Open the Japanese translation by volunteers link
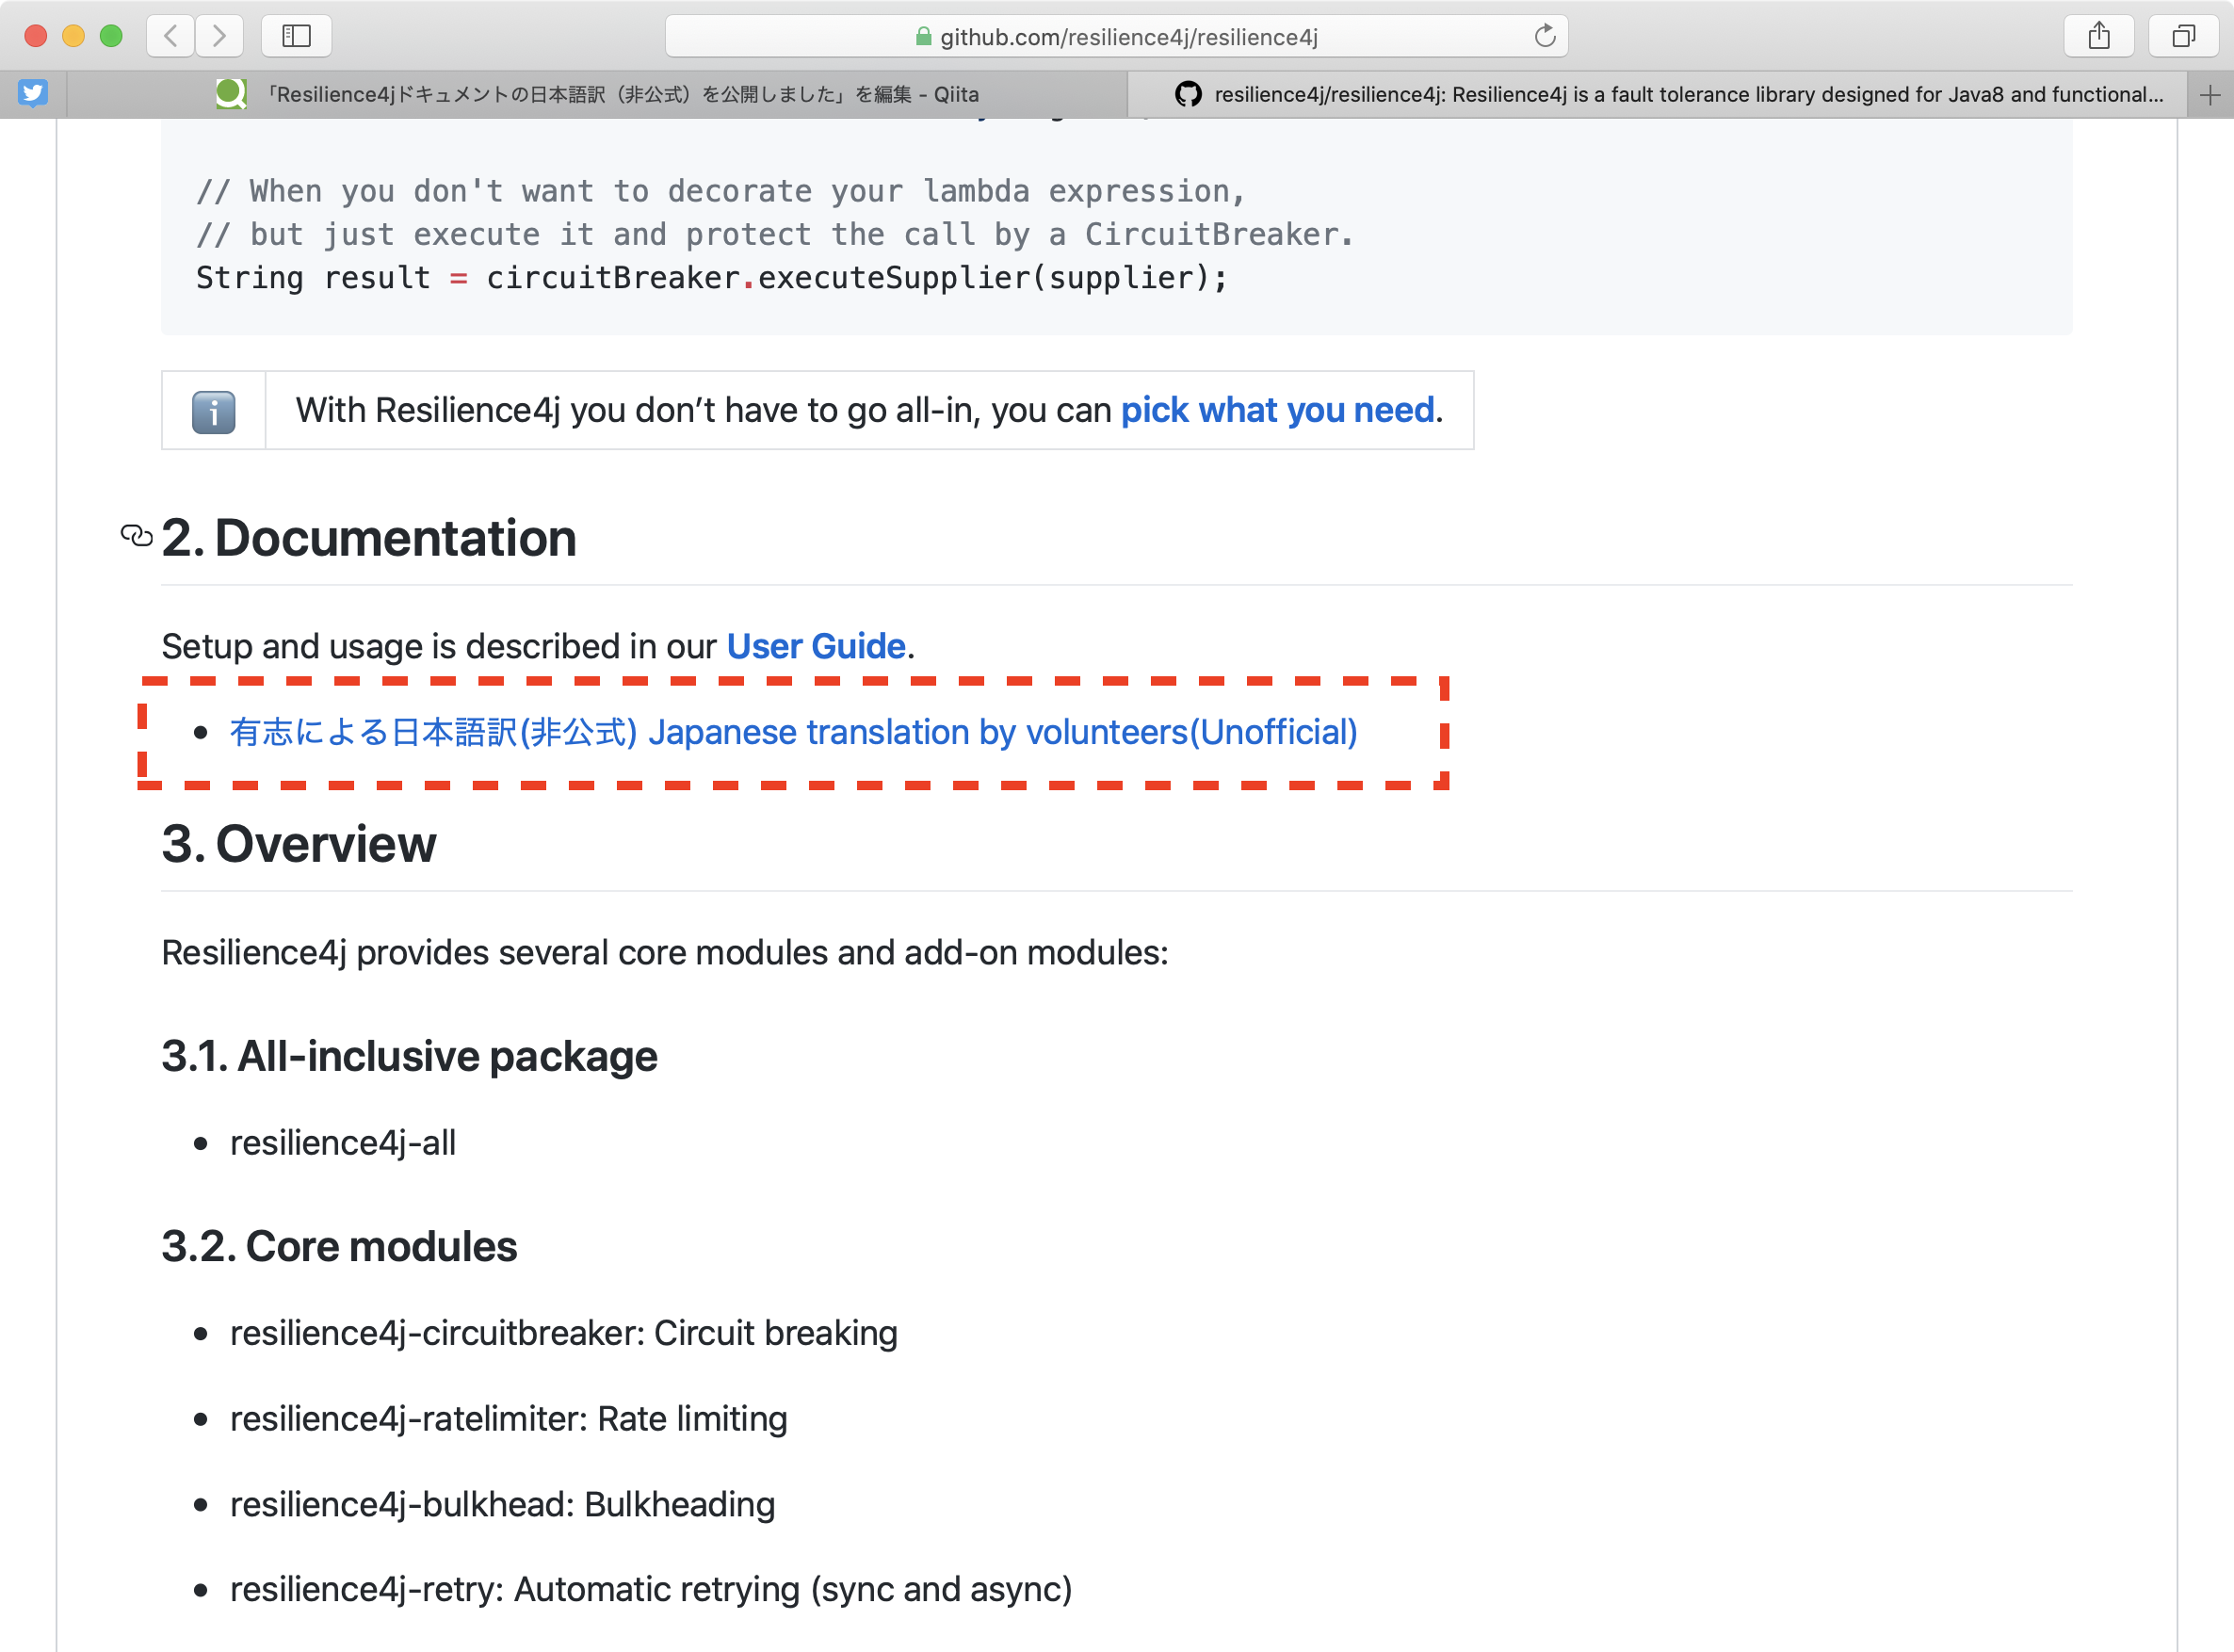The height and width of the screenshot is (1652, 2234). click(x=793, y=732)
